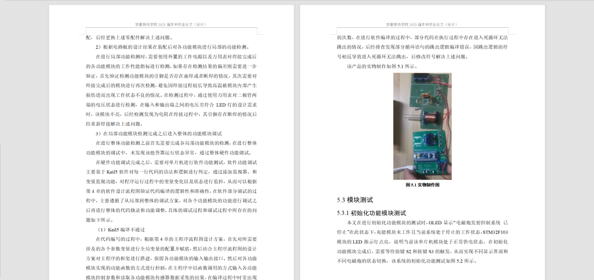Image resolution: width=594 pixels, height=280 pixels.
Task: Click the line '题如下所示。' on left page
Action: [100, 220]
